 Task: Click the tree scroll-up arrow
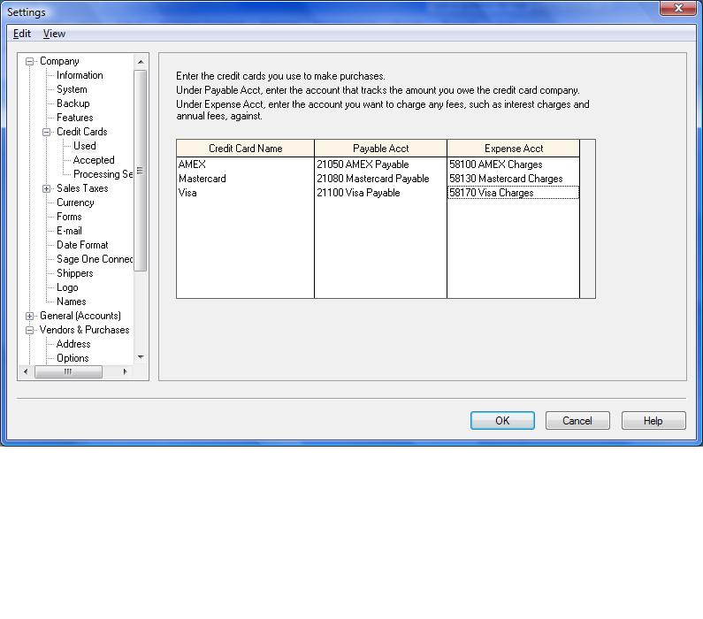click(141, 61)
